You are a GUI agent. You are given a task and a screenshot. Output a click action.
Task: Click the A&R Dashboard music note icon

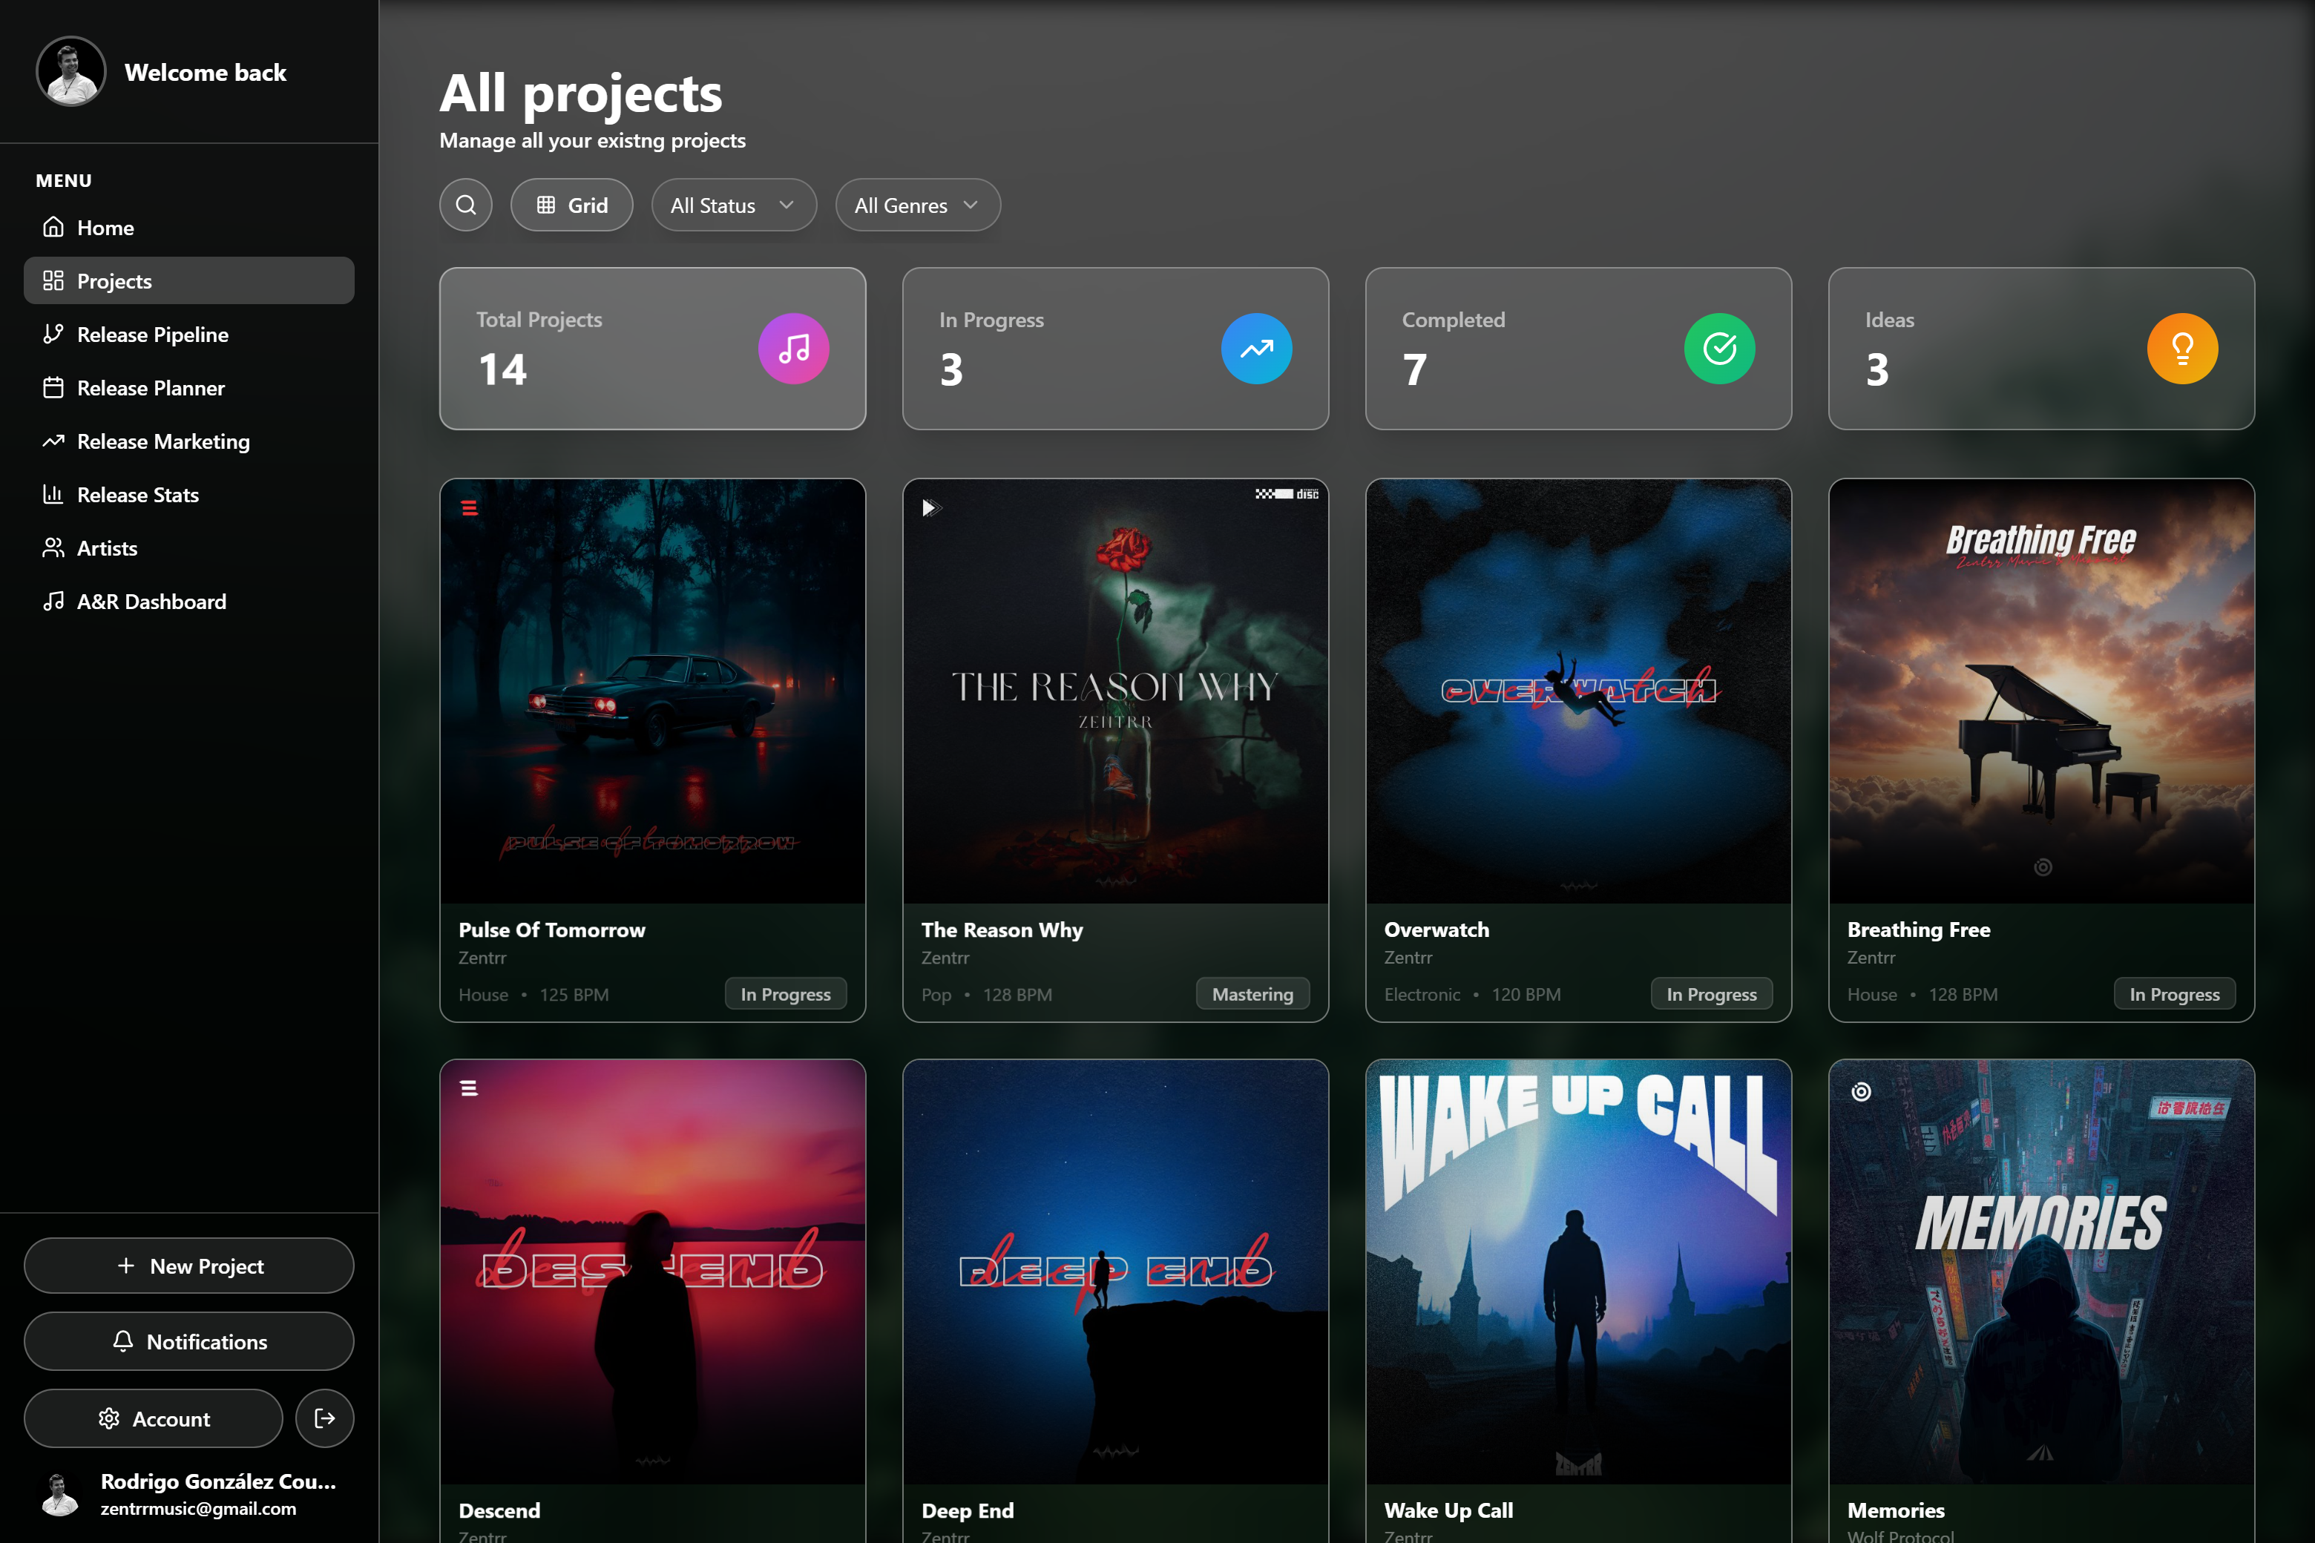pos(53,602)
